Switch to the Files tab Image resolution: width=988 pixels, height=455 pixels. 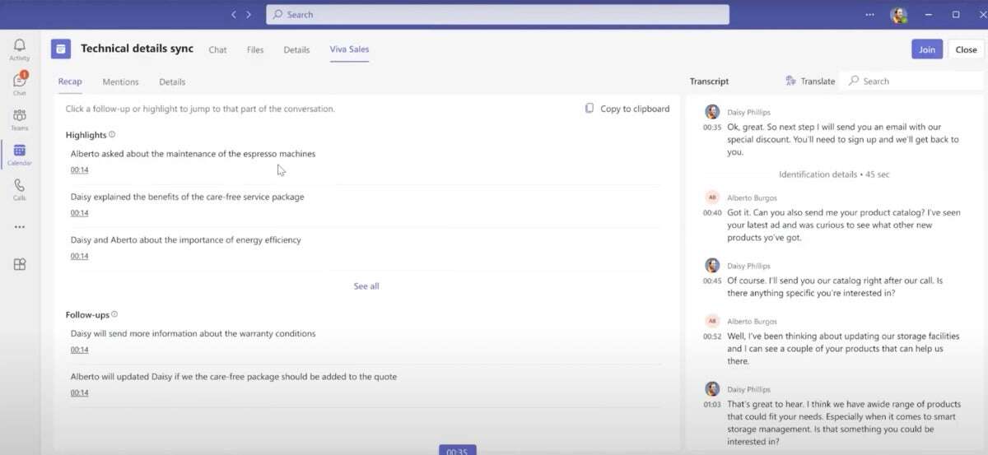pyautogui.click(x=255, y=50)
